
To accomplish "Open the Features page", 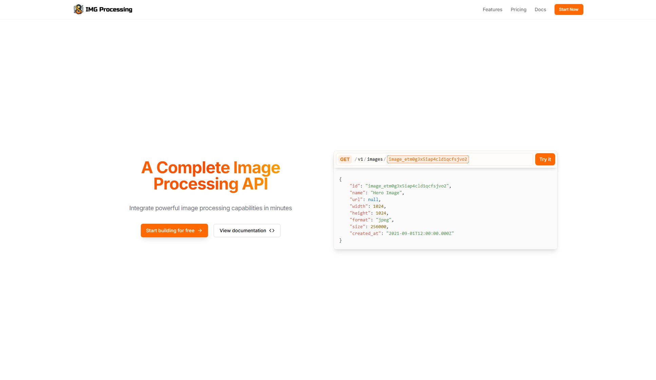I will 492,9.
